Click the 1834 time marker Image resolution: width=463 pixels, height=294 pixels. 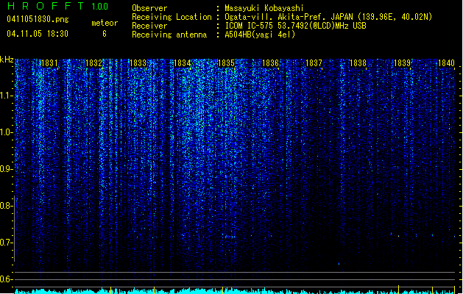[183, 63]
